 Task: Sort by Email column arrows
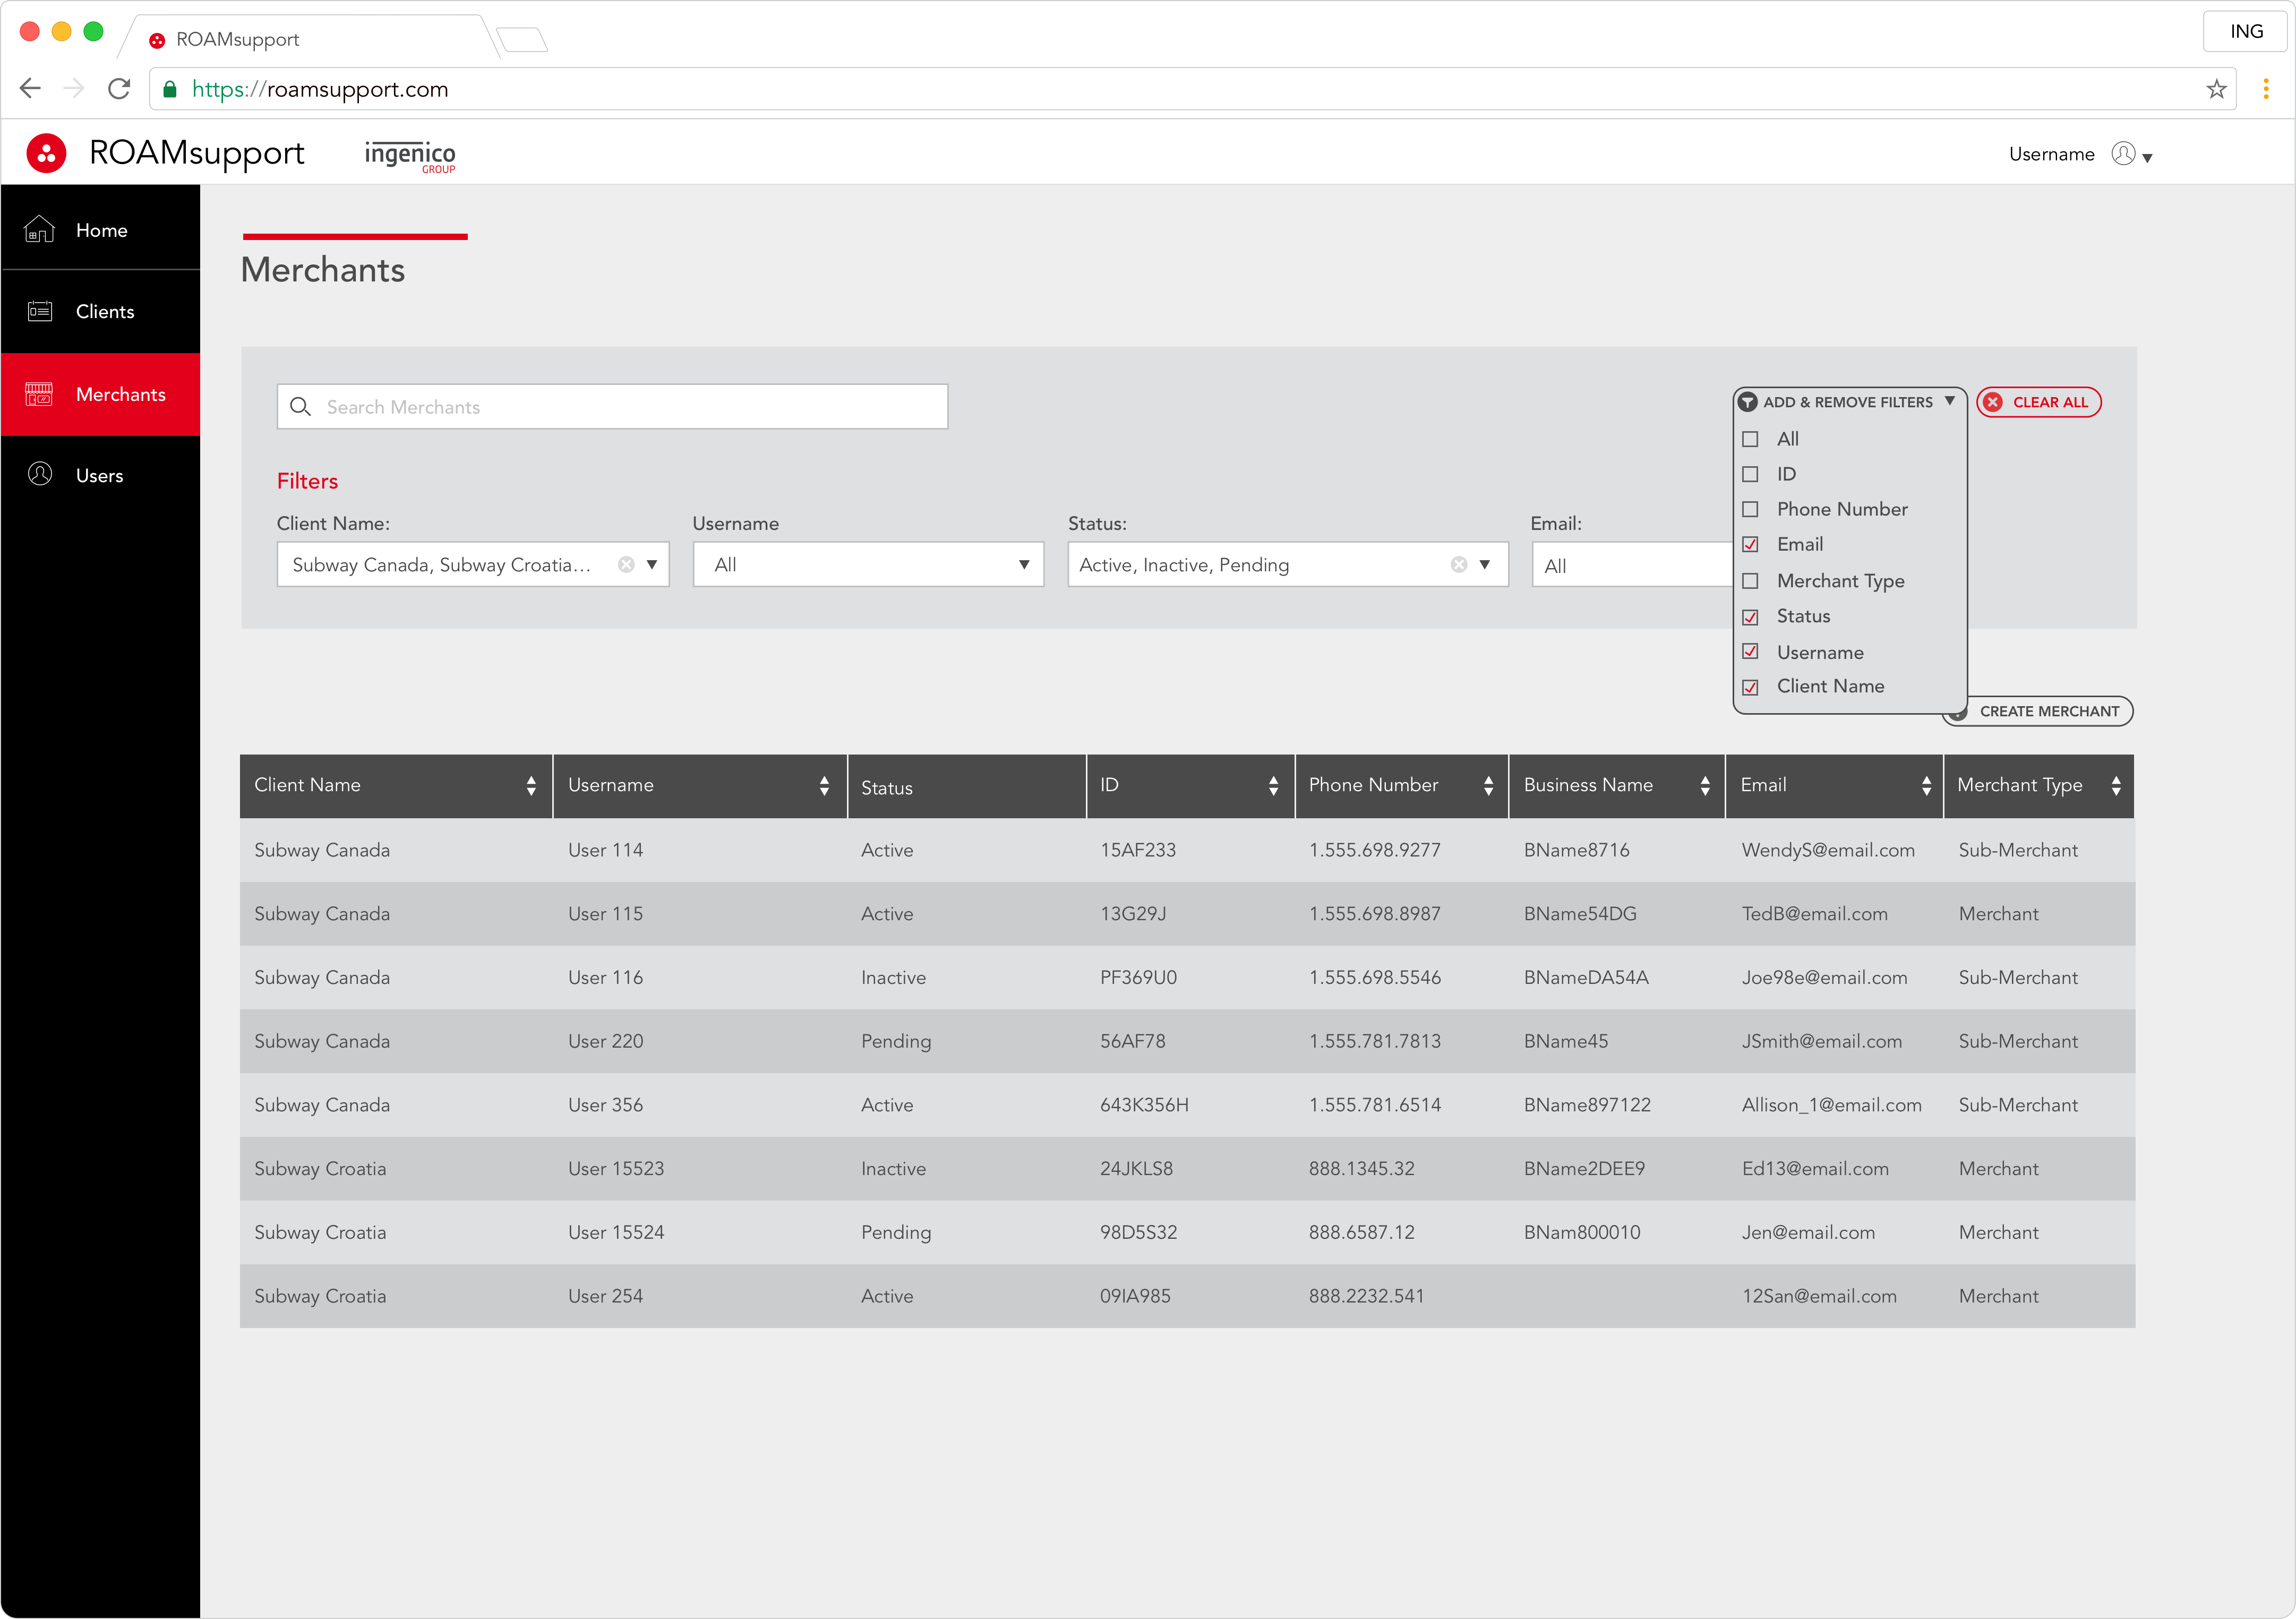point(1926,786)
